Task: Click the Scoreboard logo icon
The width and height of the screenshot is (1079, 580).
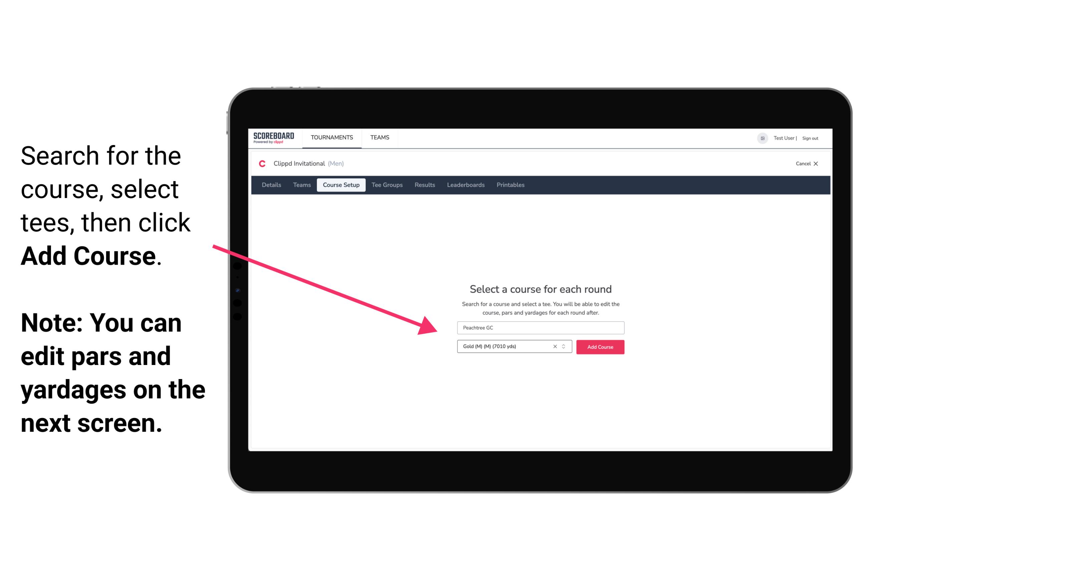Action: (x=274, y=138)
